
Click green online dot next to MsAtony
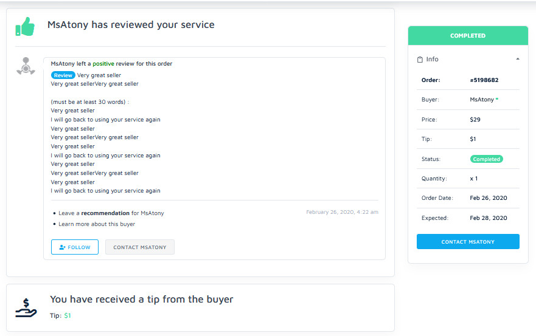coord(496,100)
